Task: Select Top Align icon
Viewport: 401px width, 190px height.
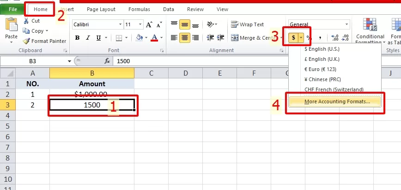Action: click(x=174, y=24)
